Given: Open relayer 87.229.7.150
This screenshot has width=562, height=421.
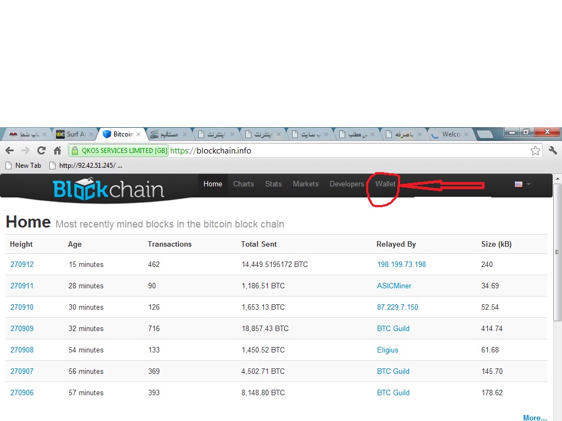Looking at the screenshot, I should (397, 307).
